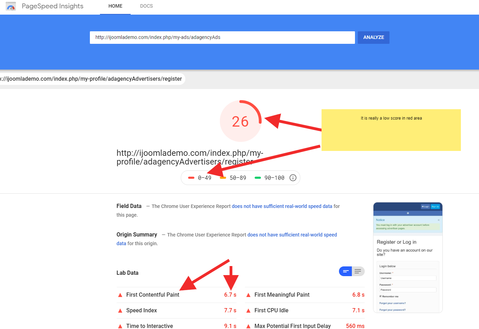This screenshot has height=329, width=479.
Task: Click the First Meaningful Paint metric label
Action: click(x=282, y=295)
